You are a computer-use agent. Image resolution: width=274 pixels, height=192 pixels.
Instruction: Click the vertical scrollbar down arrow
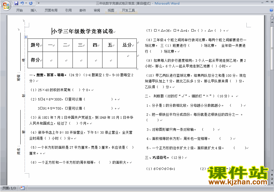(x=272, y=171)
